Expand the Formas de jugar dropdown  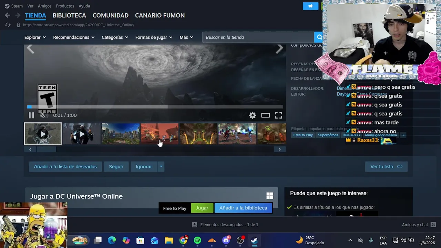pos(154,37)
